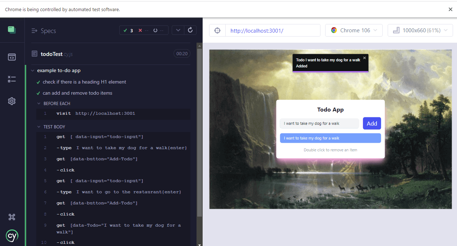Click the selector playground crosshair icon
457x246 pixels.
217,30
